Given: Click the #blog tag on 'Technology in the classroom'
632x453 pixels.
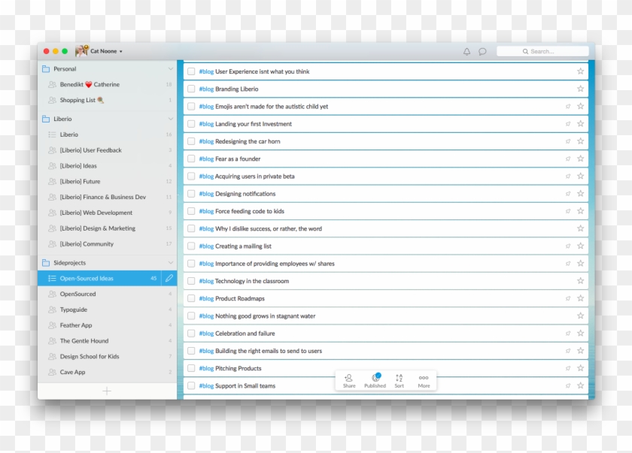Looking at the screenshot, I should [206, 281].
